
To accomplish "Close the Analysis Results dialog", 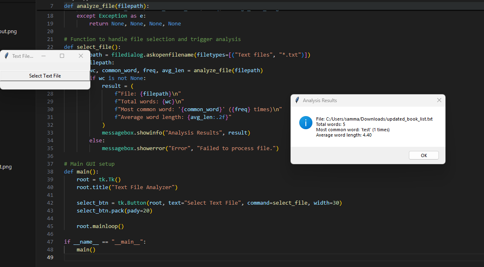I will tap(439, 100).
